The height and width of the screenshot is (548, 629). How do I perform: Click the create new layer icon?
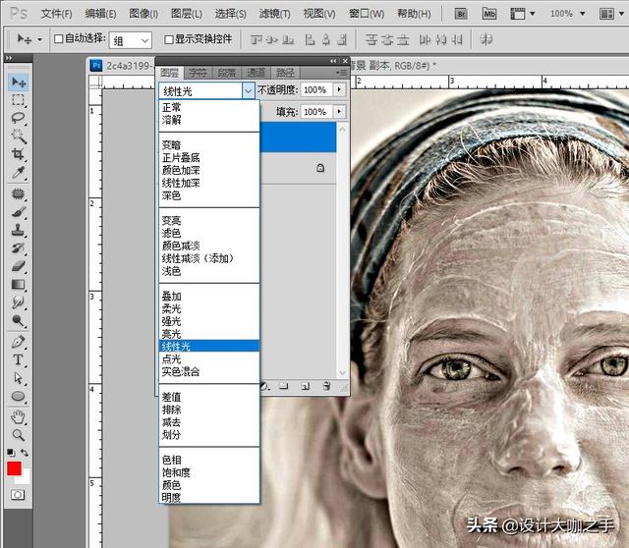[x=306, y=386]
